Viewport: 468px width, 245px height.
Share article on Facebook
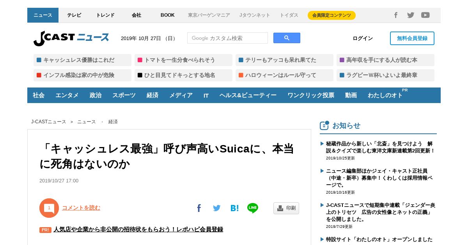point(199,208)
